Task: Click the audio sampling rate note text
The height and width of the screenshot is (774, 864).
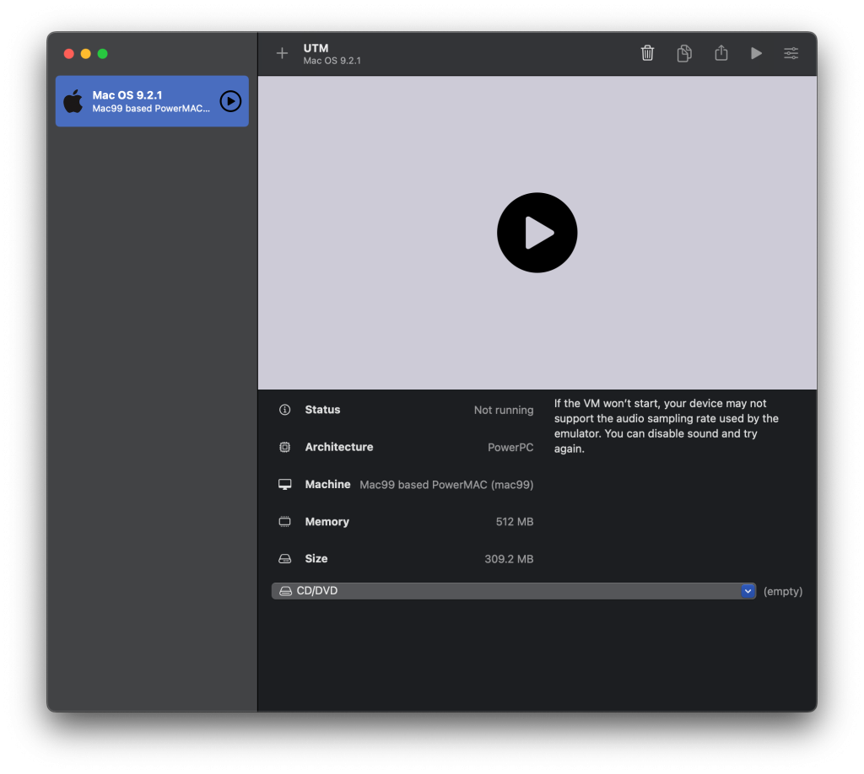Action: coord(667,426)
